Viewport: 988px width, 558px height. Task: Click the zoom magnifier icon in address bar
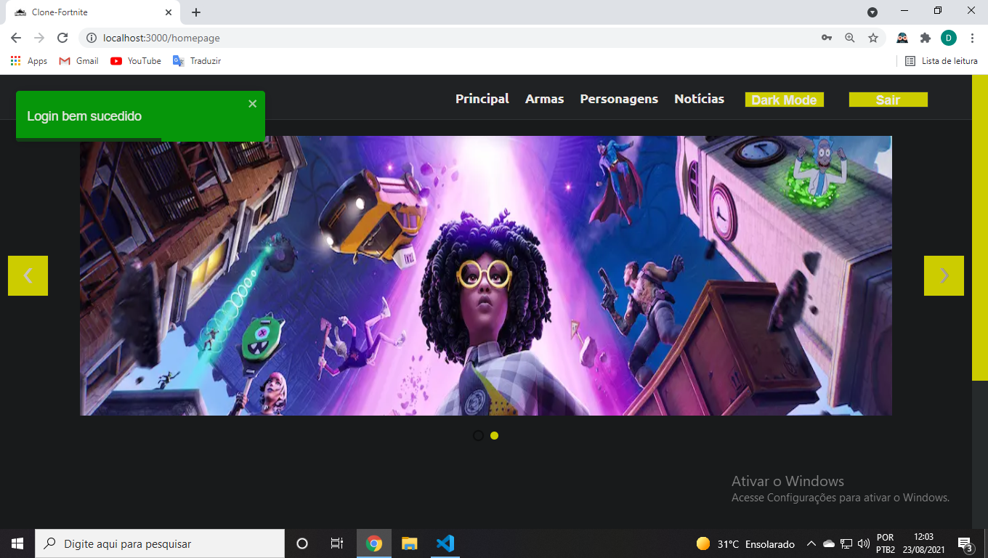click(850, 38)
